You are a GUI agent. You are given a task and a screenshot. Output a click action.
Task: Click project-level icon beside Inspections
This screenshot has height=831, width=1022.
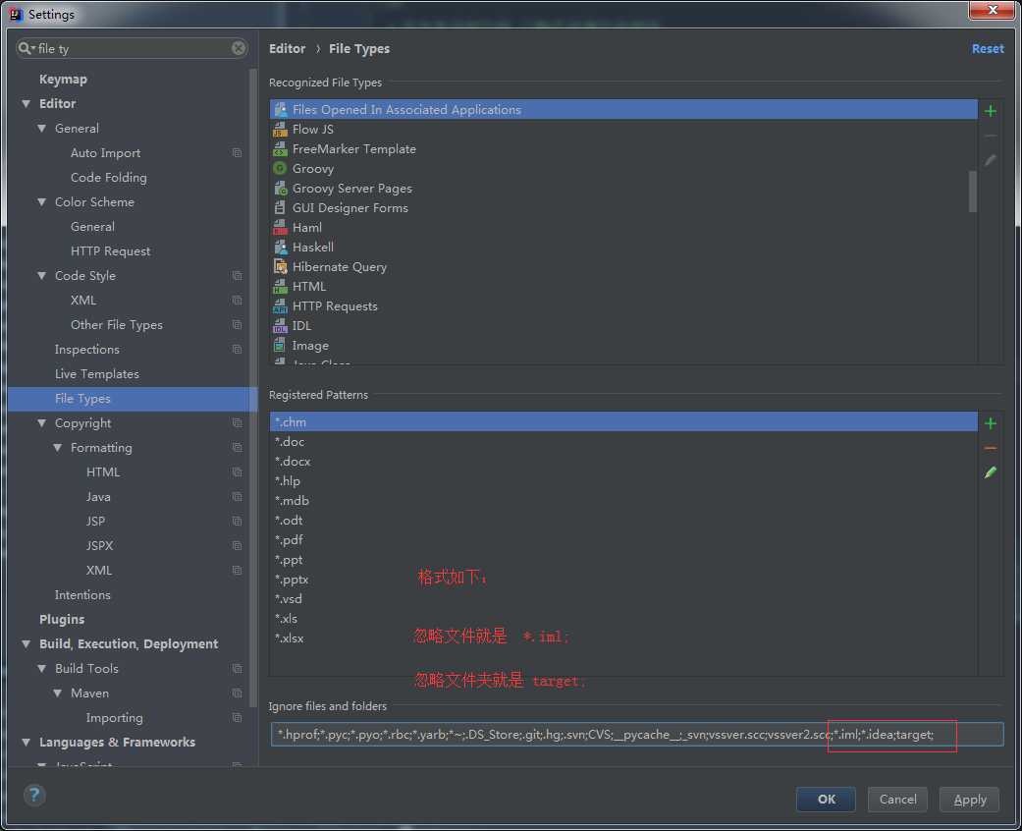pos(238,349)
